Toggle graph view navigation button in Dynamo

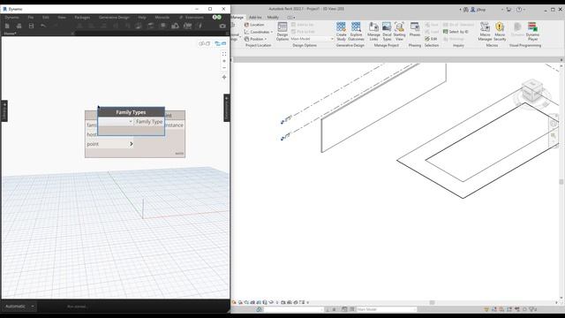coord(220,43)
